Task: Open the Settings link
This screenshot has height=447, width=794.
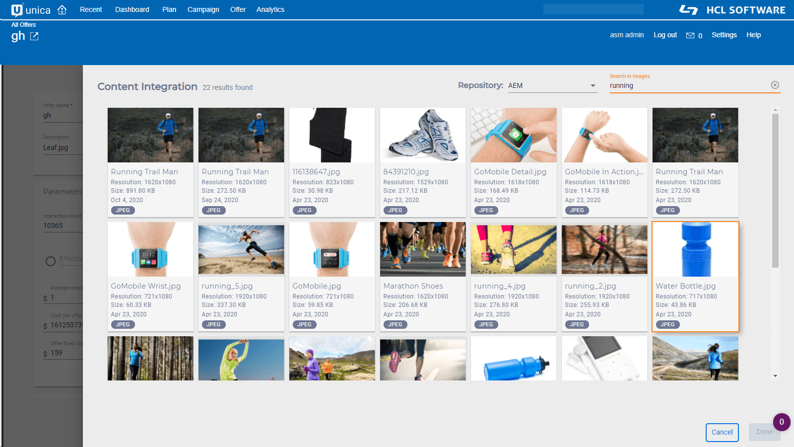Action: click(724, 35)
